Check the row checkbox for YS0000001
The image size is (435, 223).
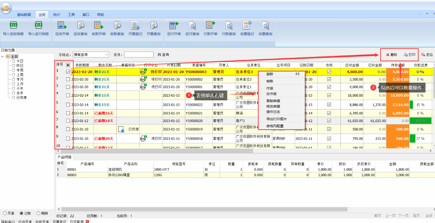(68, 87)
